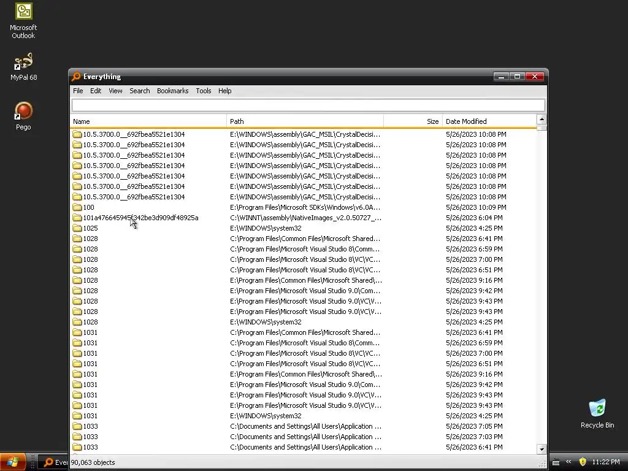Image resolution: width=628 pixels, height=471 pixels.
Task: Open the Search menu
Action: (x=139, y=91)
